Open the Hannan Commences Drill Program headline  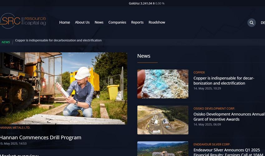point(41,138)
